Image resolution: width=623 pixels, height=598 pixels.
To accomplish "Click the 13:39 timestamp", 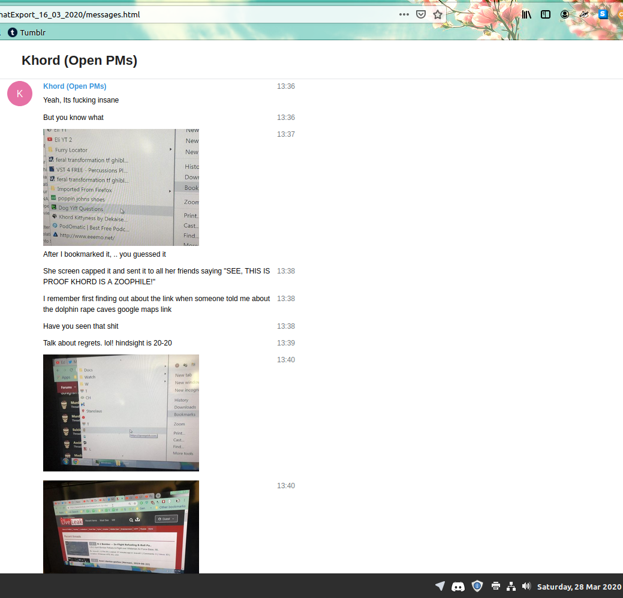I will pos(286,343).
